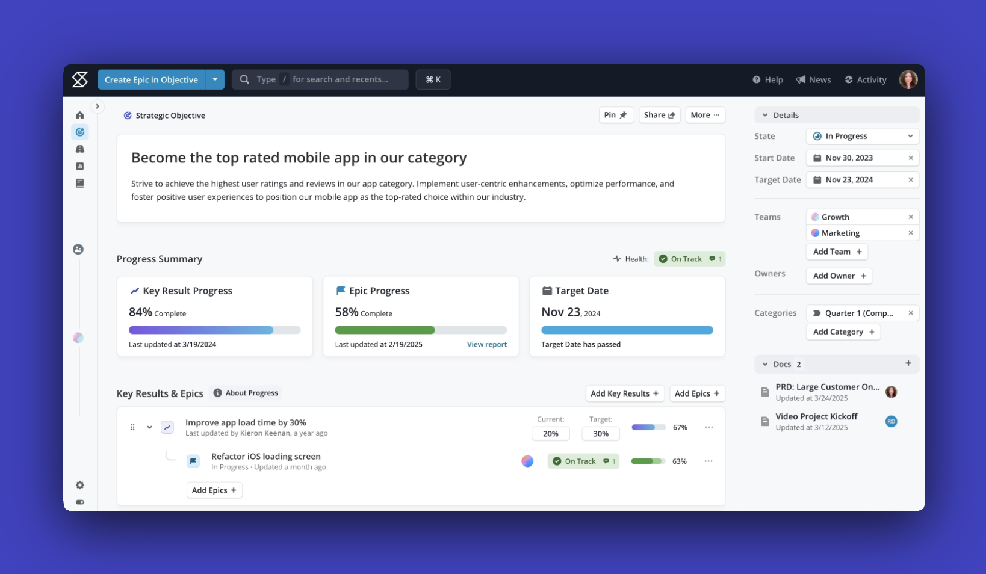Remove the Marketing team
This screenshot has height=574, width=986.
click(x=910, y=233)
